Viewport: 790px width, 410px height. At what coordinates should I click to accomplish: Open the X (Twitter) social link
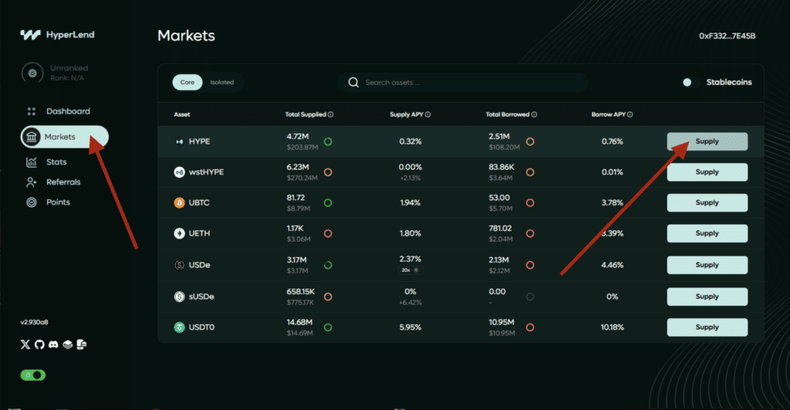pyautogui.click(x=25, y=344)
